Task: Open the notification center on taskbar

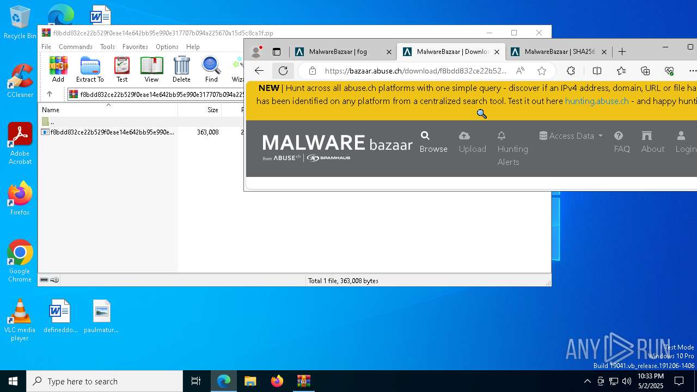Action: pos(679,381)
